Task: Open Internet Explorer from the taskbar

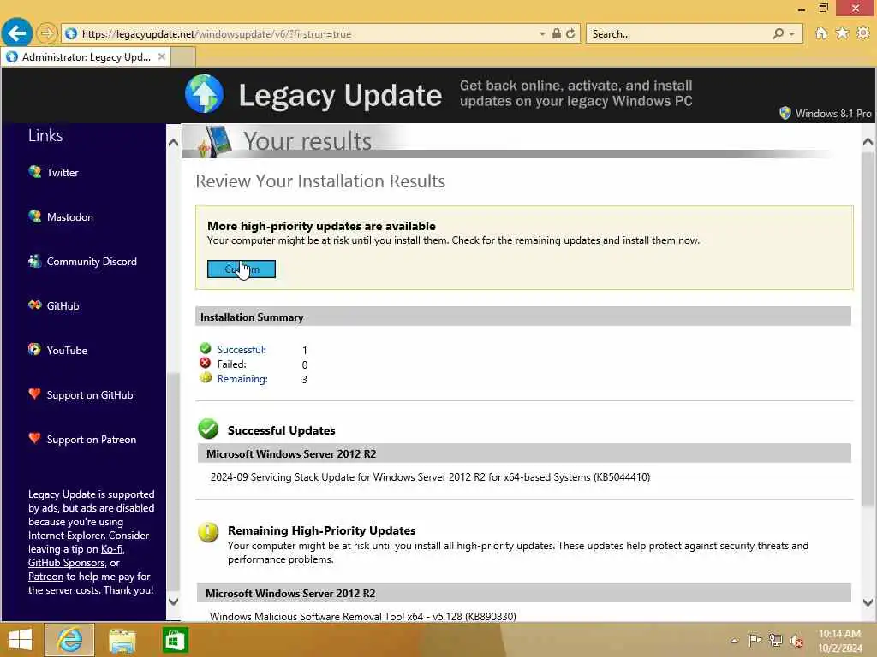Action: coord(69,640)
